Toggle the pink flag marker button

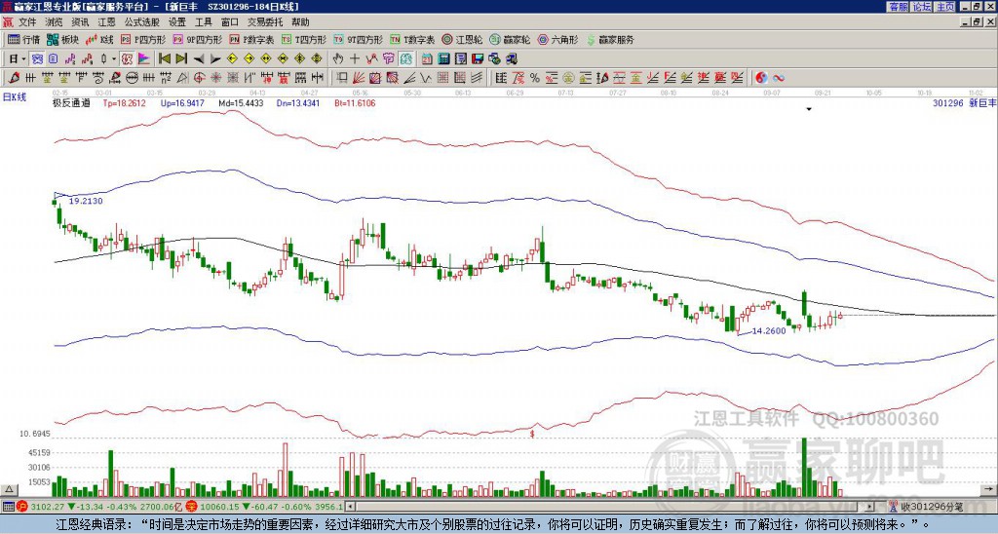pyautogui.click(x=144, y=58)
